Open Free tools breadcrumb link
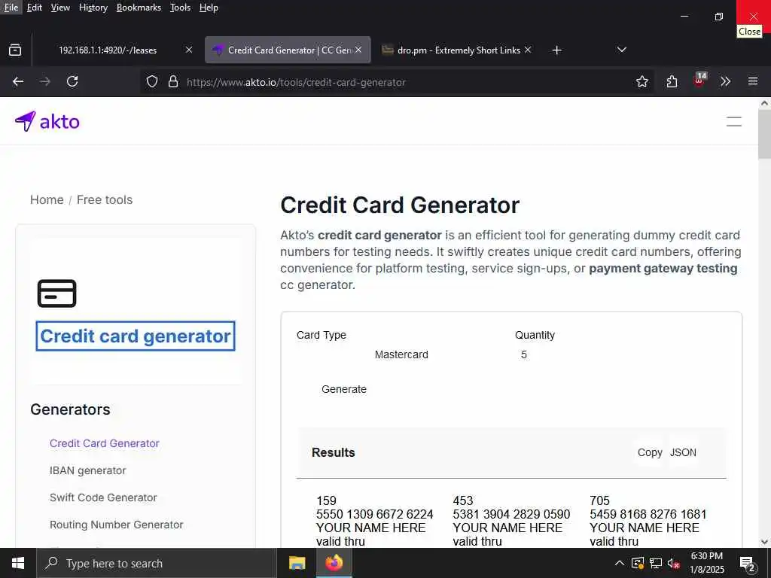This screenshot has width=771, height=578. [105, 200]
